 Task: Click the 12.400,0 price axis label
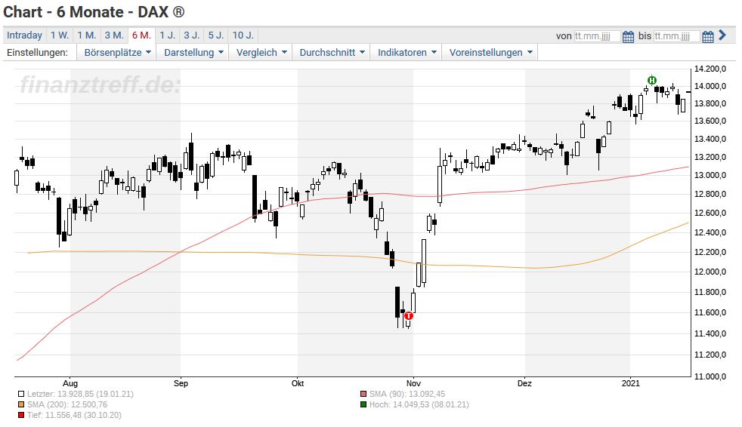(710, 232)
